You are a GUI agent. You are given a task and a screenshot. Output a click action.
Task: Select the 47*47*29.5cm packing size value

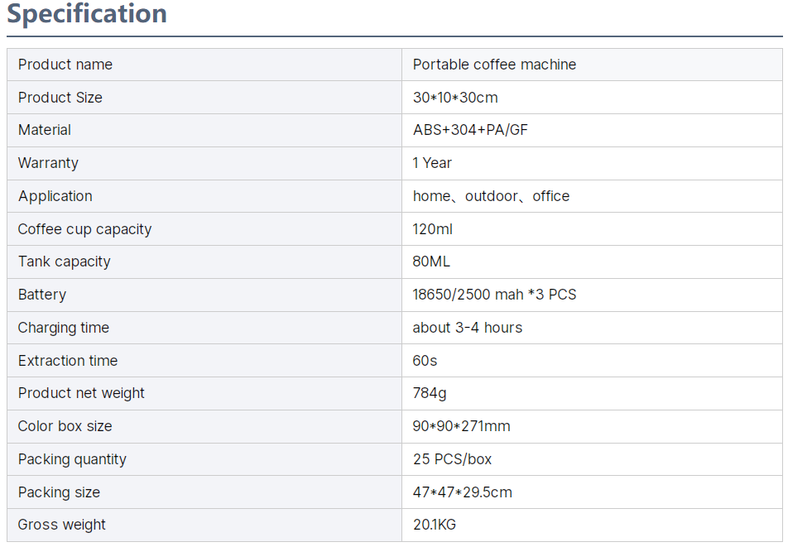[x=462, y=492]
